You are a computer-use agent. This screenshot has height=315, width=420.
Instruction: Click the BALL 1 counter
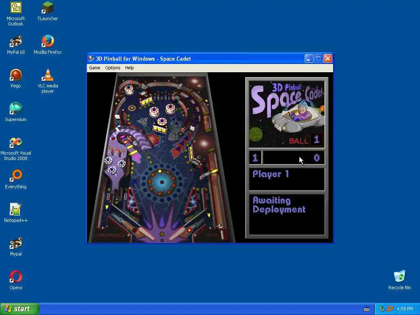click(306, 140)
